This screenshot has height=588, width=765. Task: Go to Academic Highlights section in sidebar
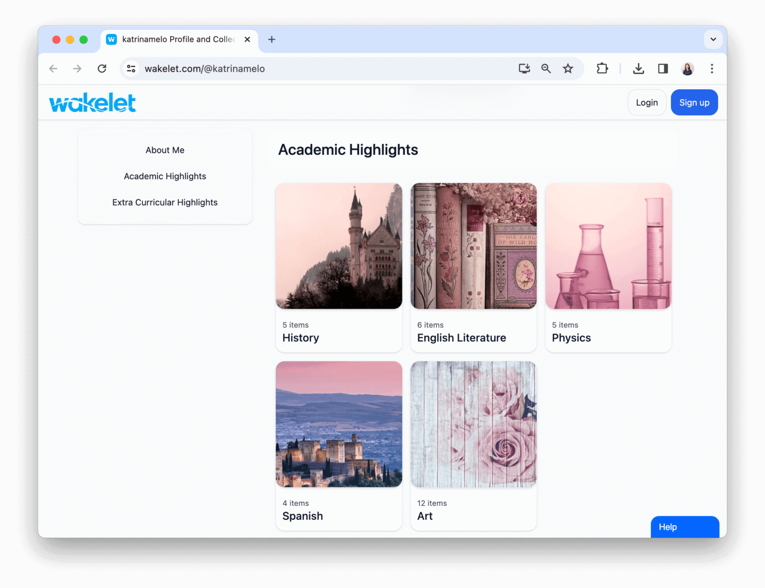165,176
